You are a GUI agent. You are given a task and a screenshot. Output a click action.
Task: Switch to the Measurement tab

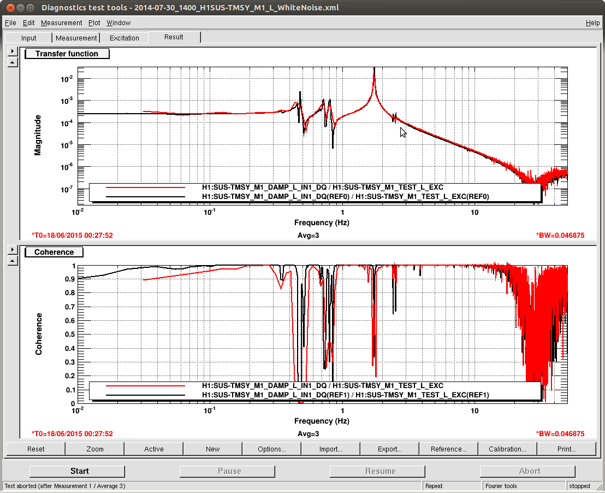[x=76, y=38]
